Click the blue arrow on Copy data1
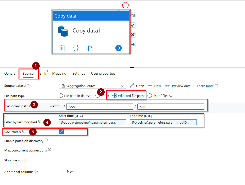The width and height of the screenshot is (245, 185). point(118,48)
